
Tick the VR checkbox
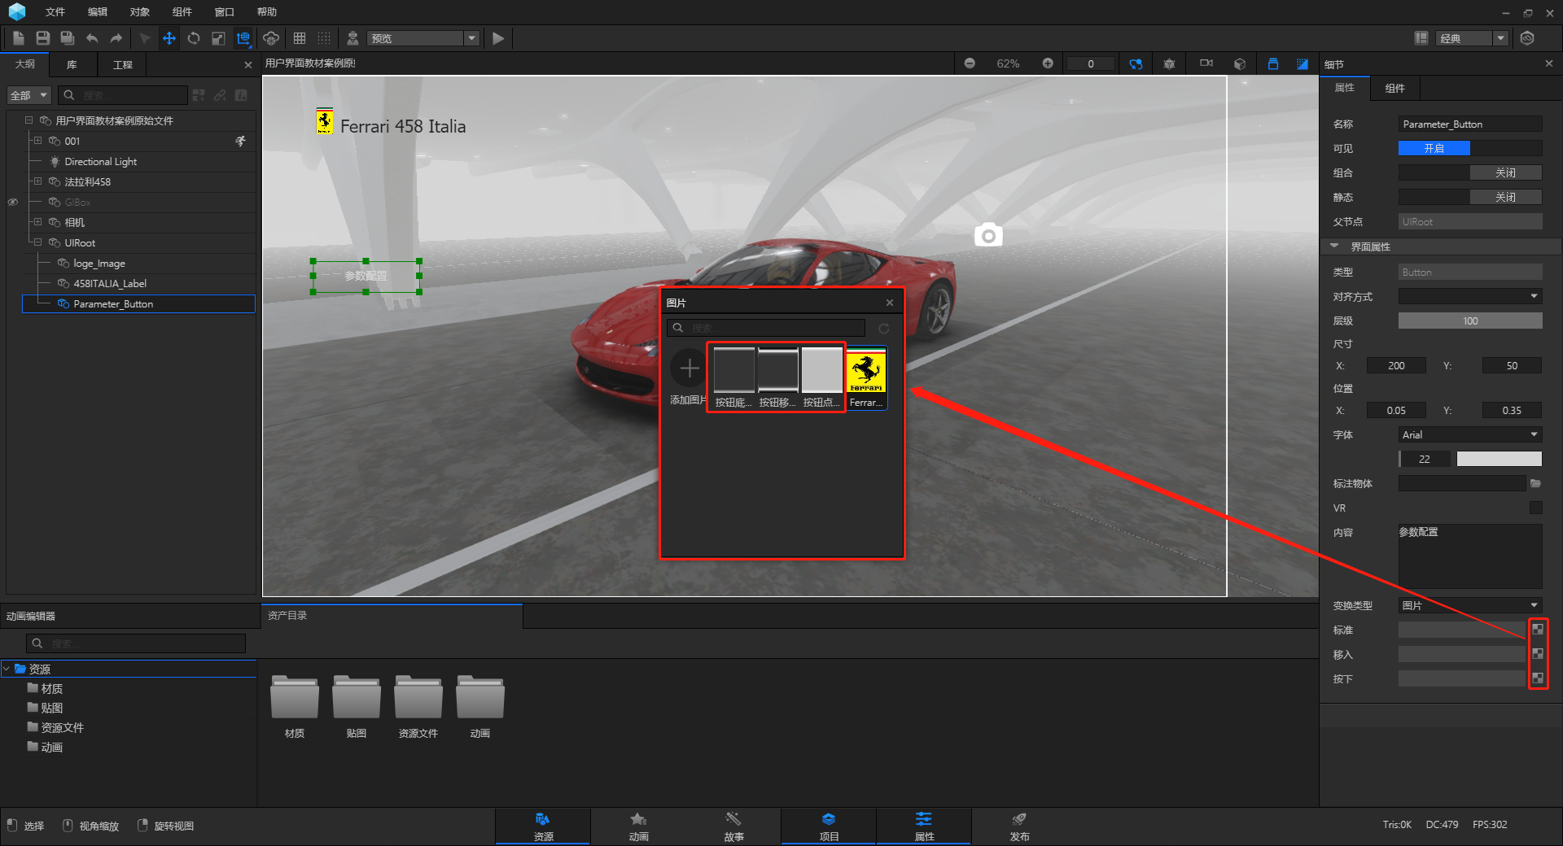[x=1536, y=508]
